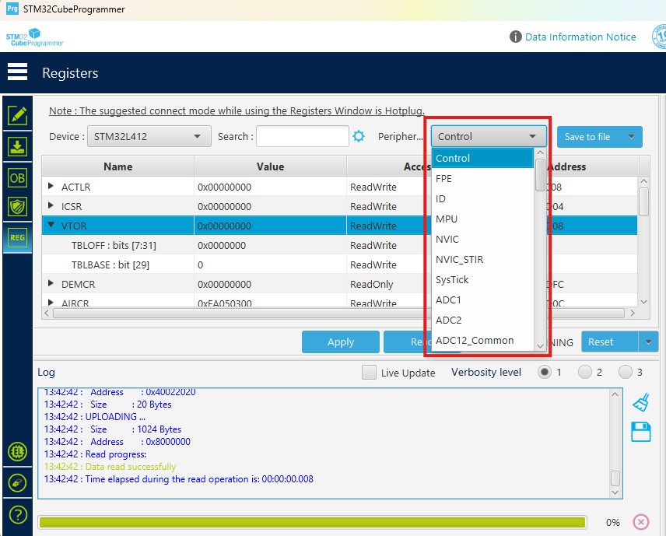Open Erasing & Programming download icon
The width and height of the screenshot is (666, 536).
click(x=17, y=146)
